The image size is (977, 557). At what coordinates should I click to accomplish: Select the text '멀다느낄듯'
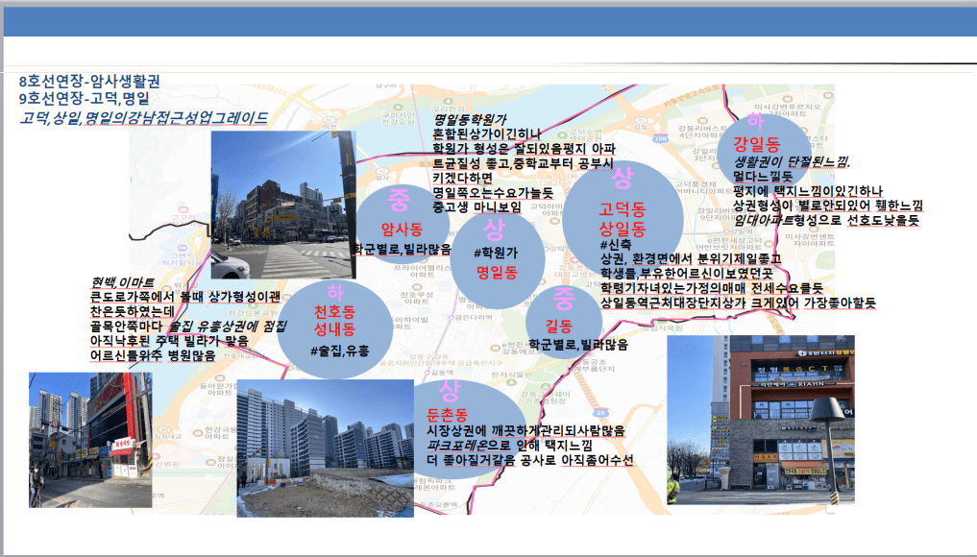[763, 177]
